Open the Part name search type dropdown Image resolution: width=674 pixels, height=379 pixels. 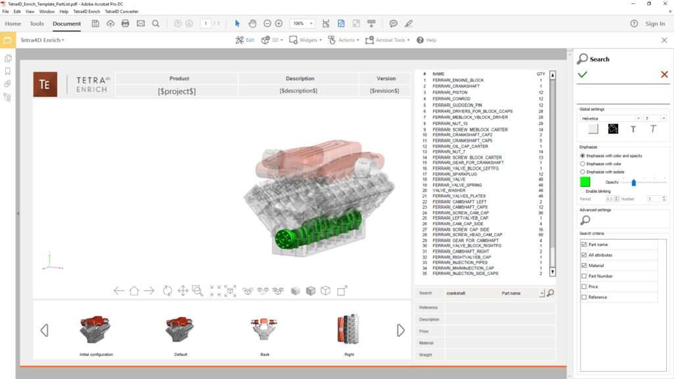[542, 293]
